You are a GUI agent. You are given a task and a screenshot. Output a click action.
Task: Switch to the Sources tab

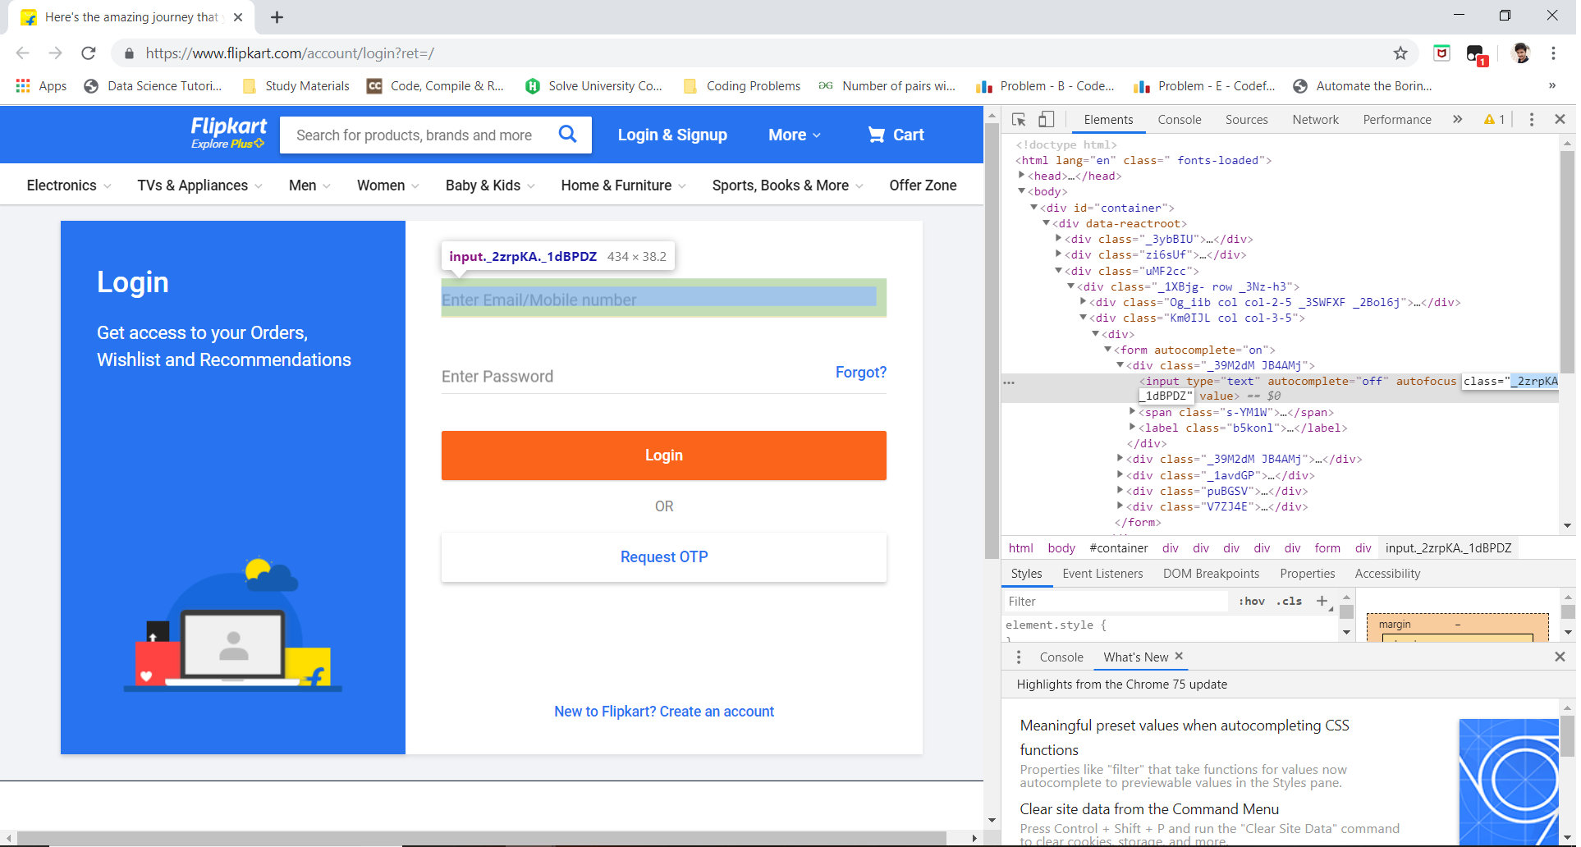coord(1247,120)
